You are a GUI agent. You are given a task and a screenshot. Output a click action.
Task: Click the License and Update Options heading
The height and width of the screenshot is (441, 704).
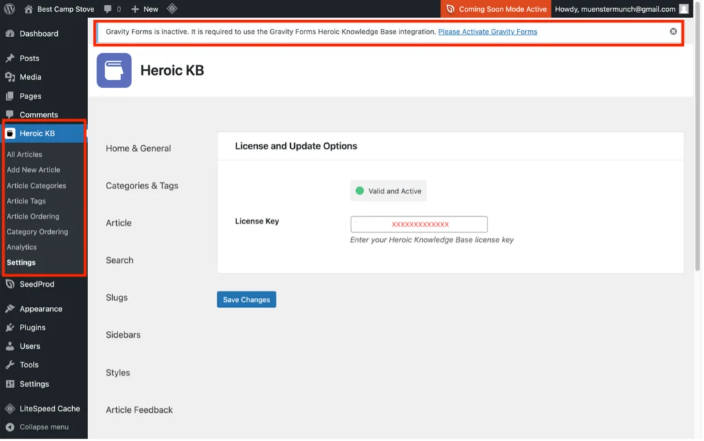coord(296,146)
